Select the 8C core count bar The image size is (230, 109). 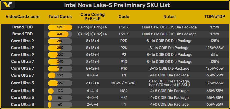click(60, 98)
